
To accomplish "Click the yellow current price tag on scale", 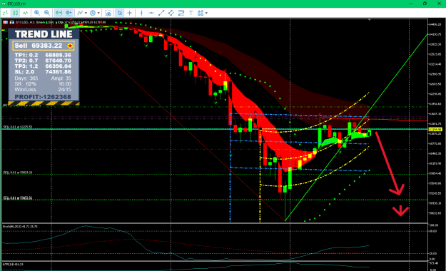I will click(435, 129).
